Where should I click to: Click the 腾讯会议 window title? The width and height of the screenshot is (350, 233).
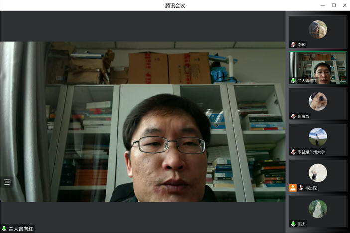point(175,5)
